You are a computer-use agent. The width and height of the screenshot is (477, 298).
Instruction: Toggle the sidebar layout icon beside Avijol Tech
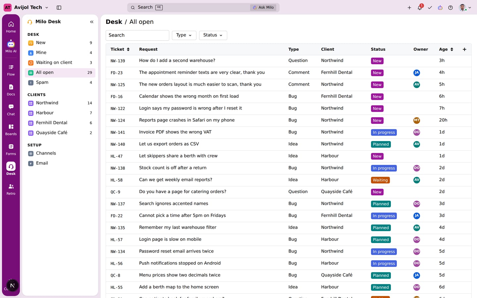tap(59, 8)
